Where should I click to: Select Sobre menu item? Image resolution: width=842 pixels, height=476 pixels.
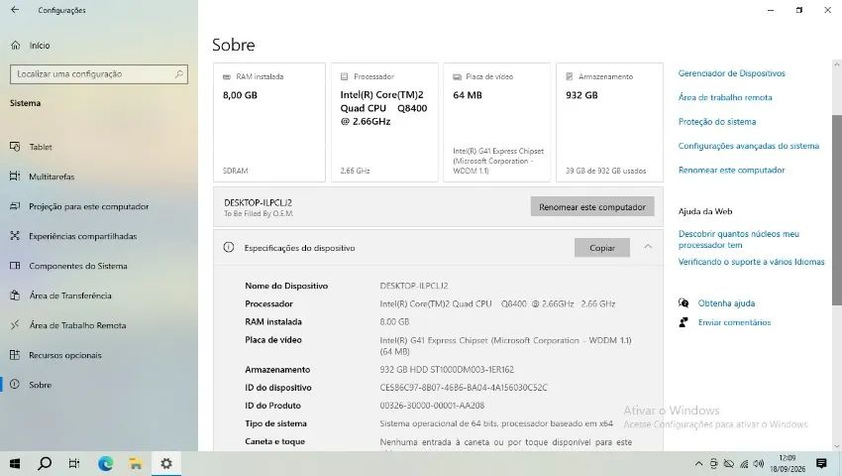point(41,385)
